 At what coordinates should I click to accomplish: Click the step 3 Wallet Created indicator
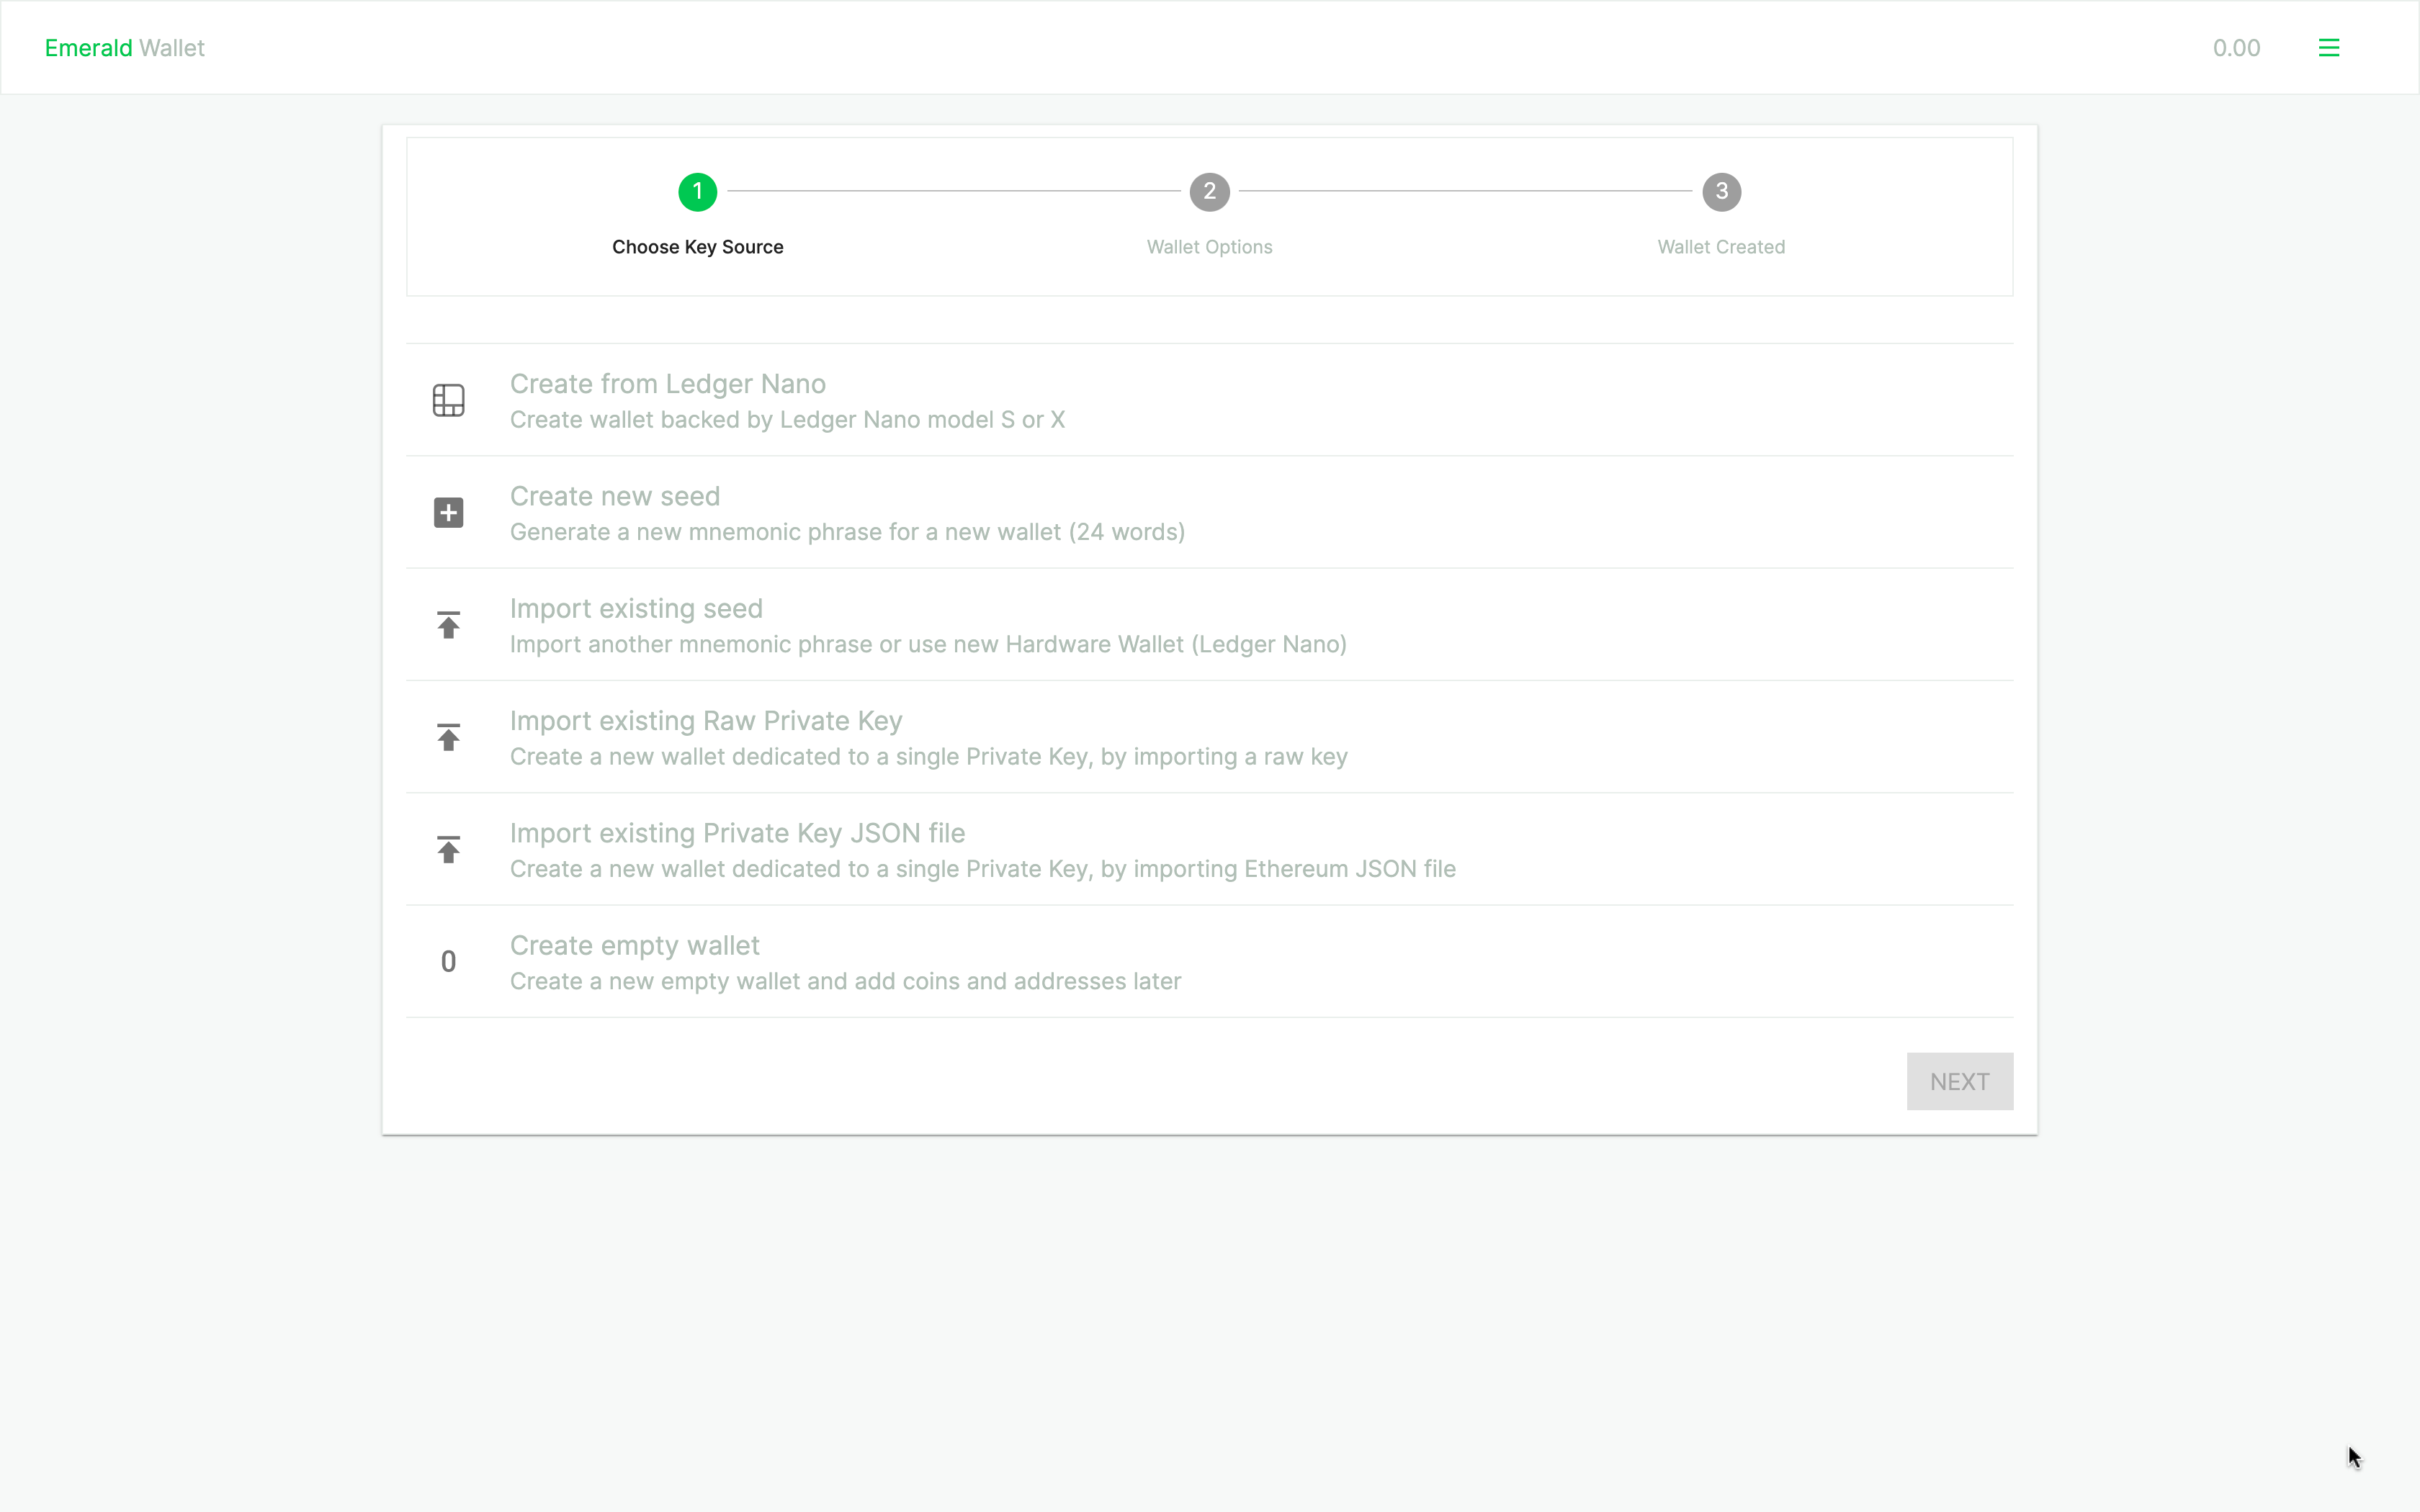point(1721,190)
